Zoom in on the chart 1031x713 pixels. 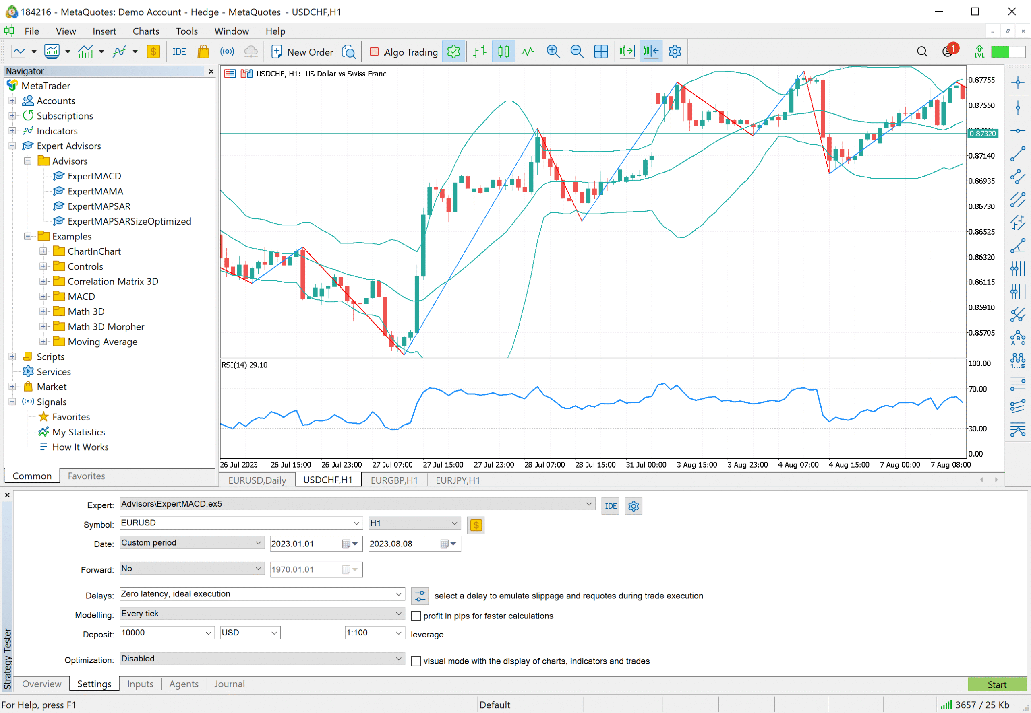point(553,52)
